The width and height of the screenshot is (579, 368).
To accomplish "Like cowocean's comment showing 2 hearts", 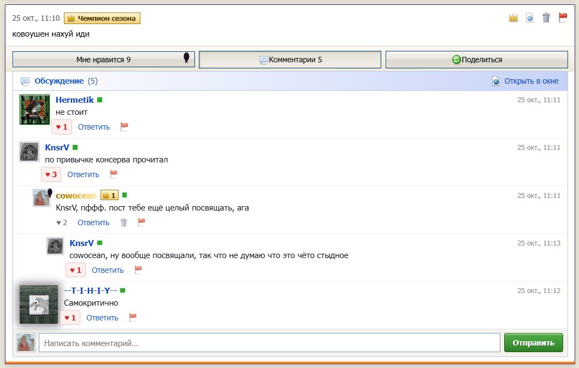I will click(62, 223).
